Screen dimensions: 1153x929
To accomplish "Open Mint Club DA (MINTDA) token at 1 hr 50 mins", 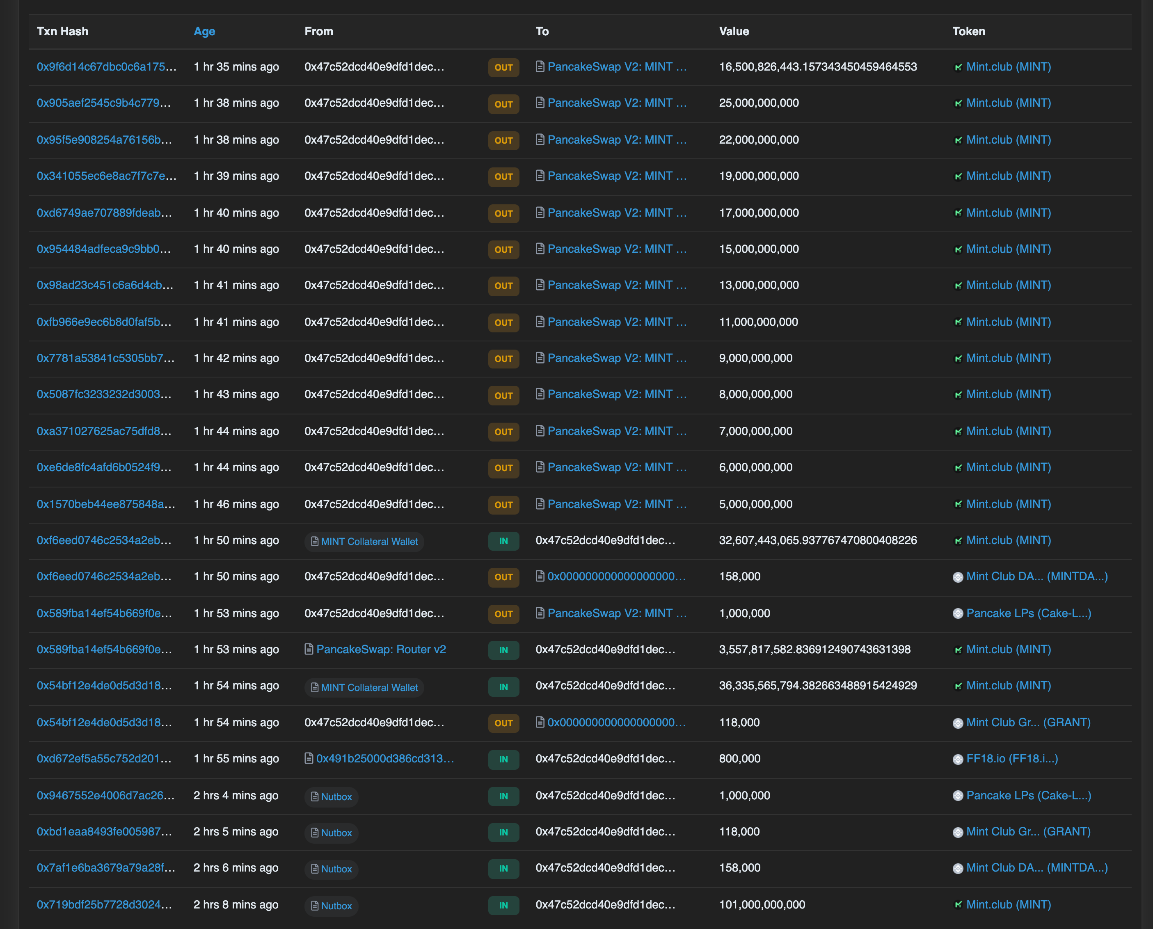I will pos(1037,577).
